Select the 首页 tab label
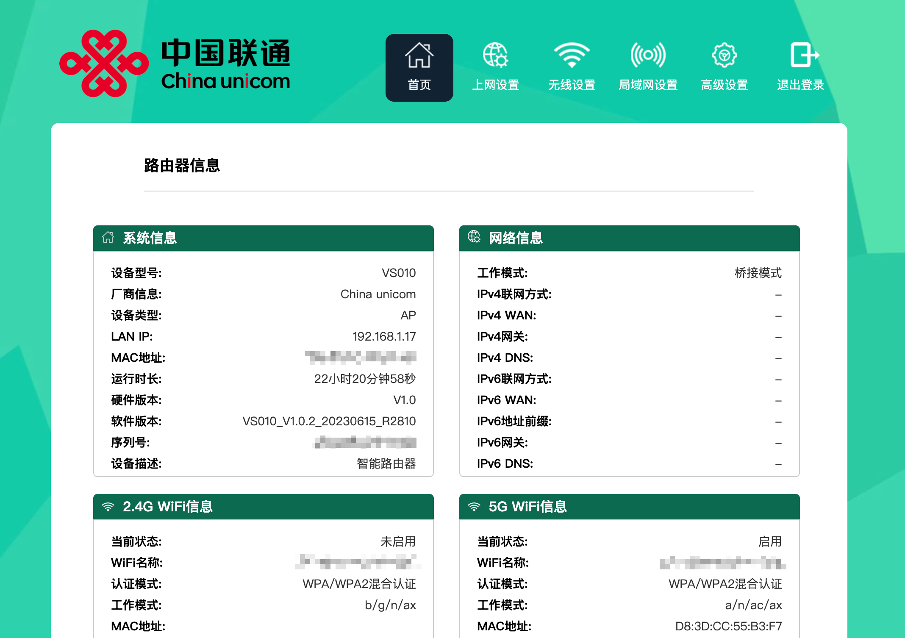Screen dimensions: 905x638 pos(419,85)
